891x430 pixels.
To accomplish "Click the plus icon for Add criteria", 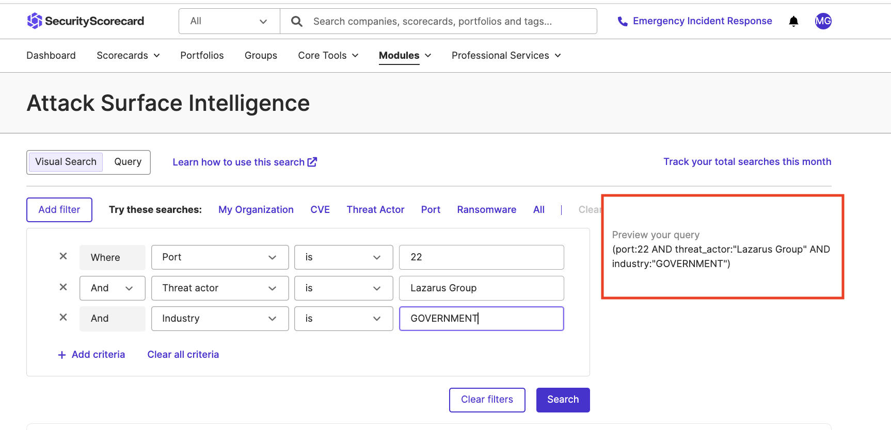I will [x=62, y=355].
